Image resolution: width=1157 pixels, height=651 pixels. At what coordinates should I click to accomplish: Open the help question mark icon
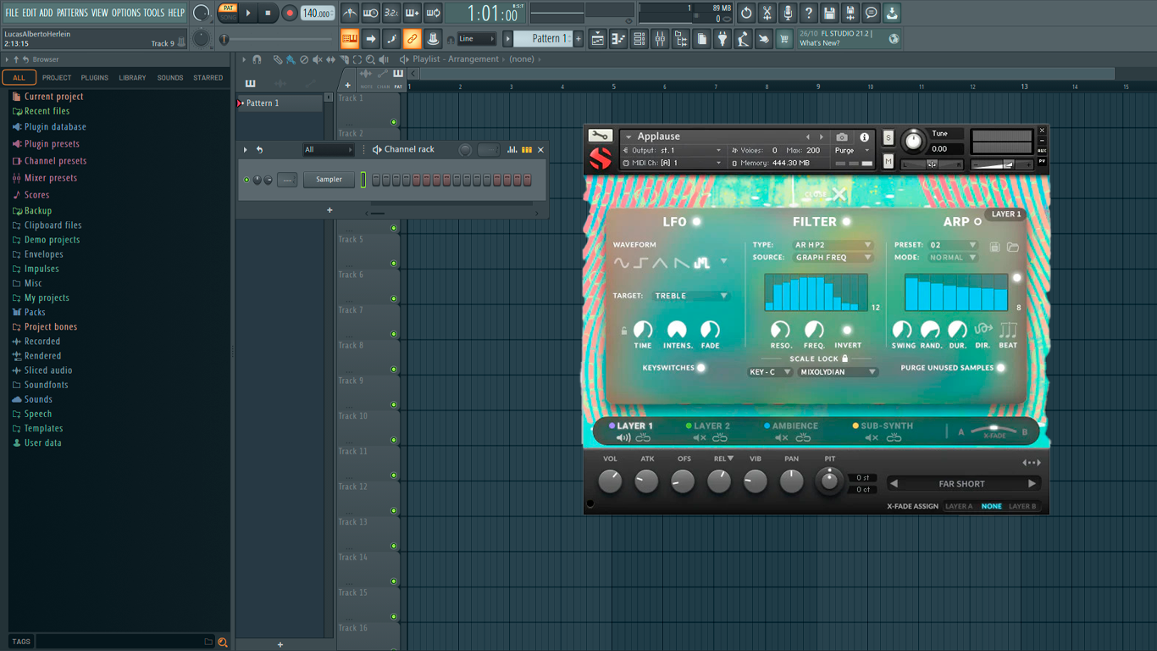809,13
